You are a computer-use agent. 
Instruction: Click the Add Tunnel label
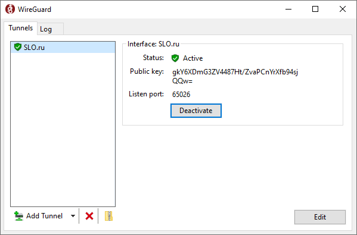(x=44, y=216)
